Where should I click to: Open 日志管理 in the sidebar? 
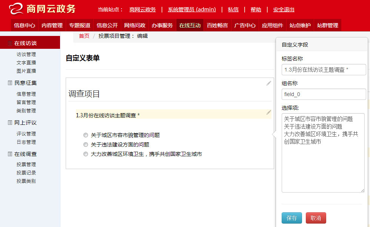[x=26, y=142]
